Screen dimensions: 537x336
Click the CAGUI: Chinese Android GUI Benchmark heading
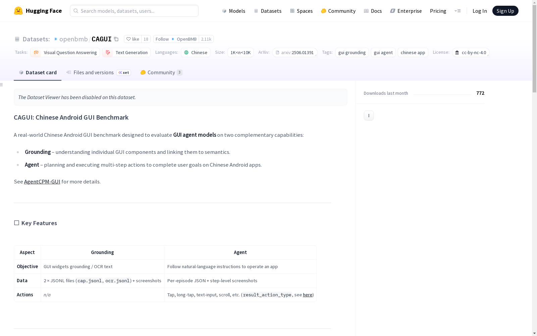point(71,117)
